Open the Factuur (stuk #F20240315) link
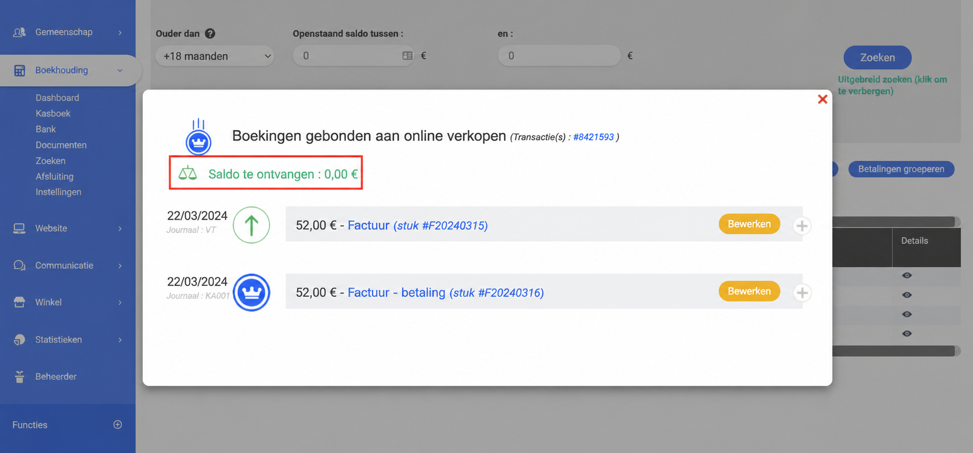The width and height of the screenshot is (973, 453). coord(418,225)
